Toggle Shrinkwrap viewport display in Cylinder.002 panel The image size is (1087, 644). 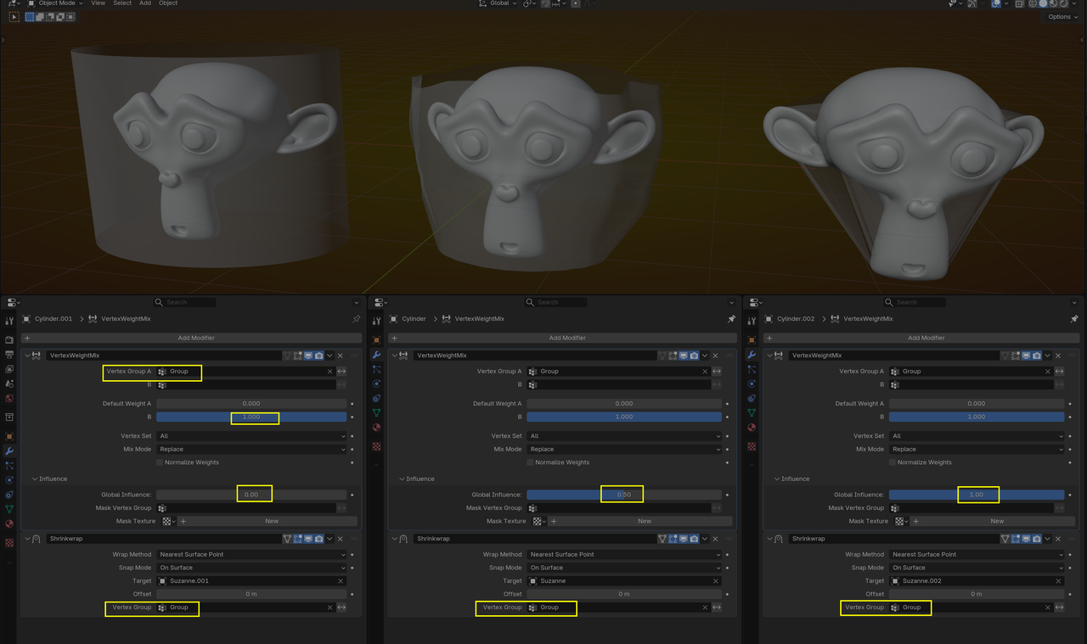coord(1024,539)
